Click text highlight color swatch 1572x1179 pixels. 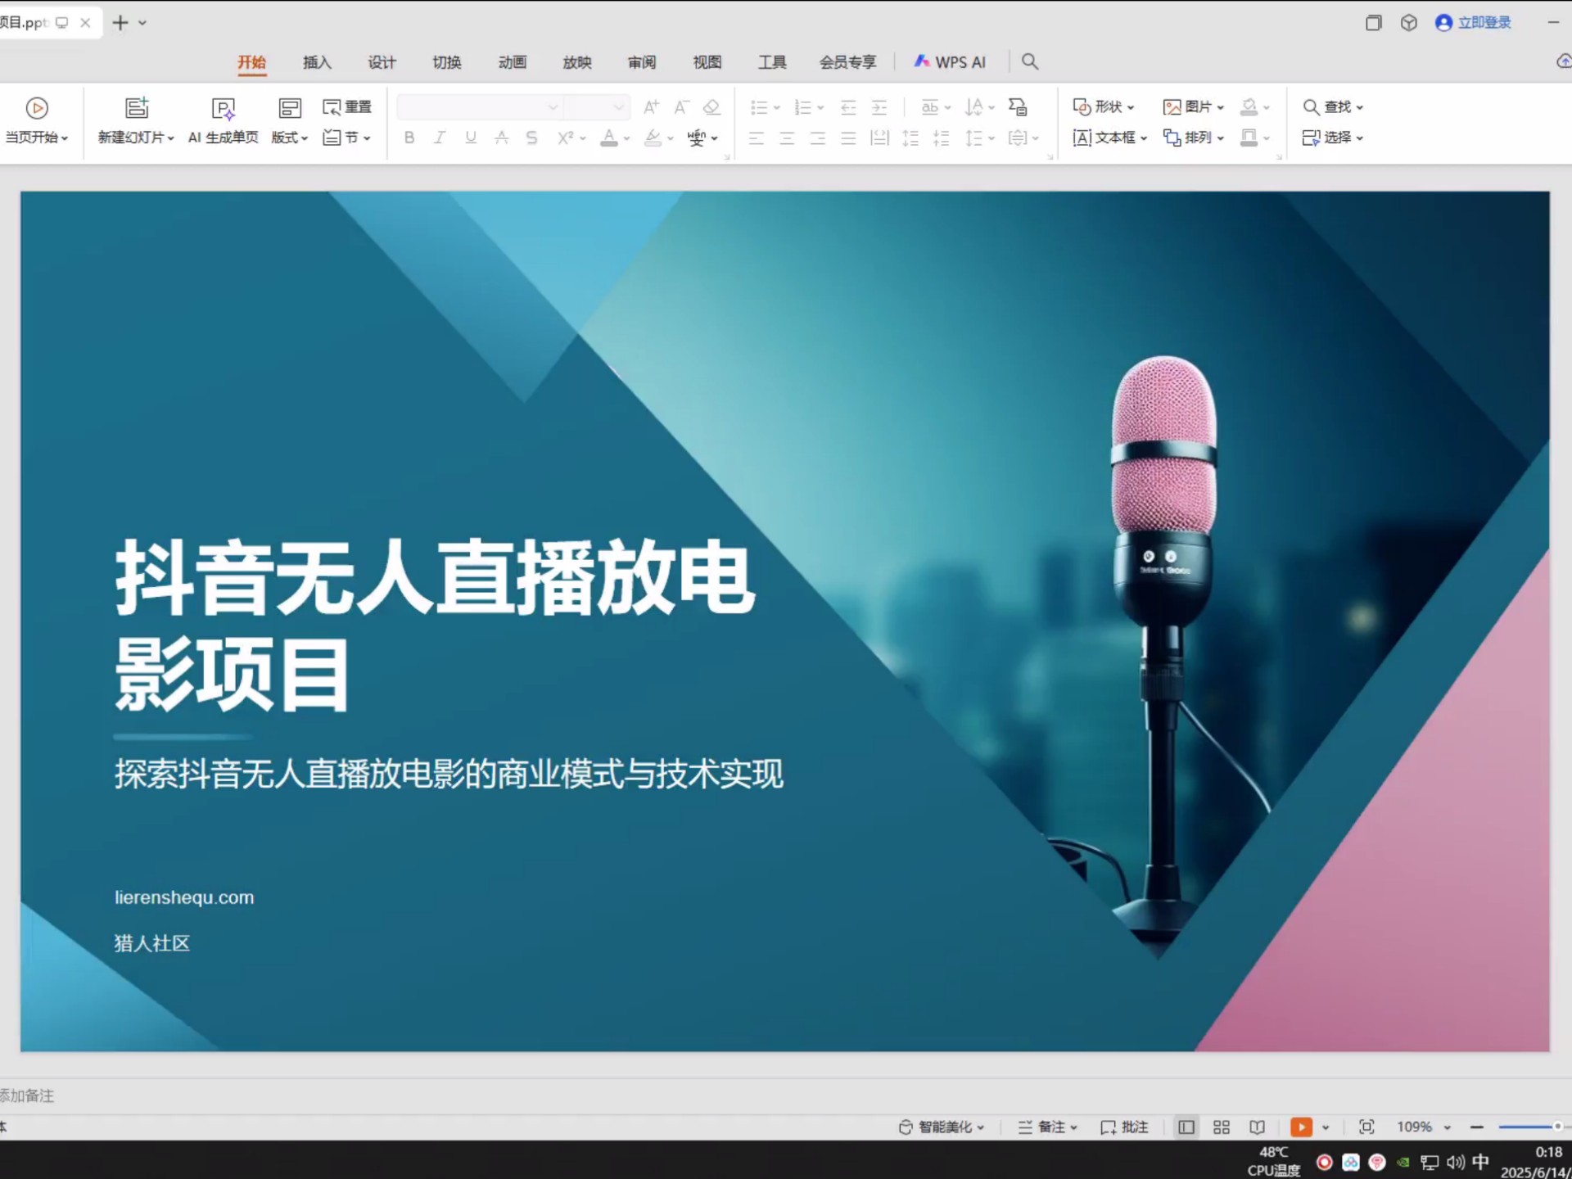pos(653,138)
